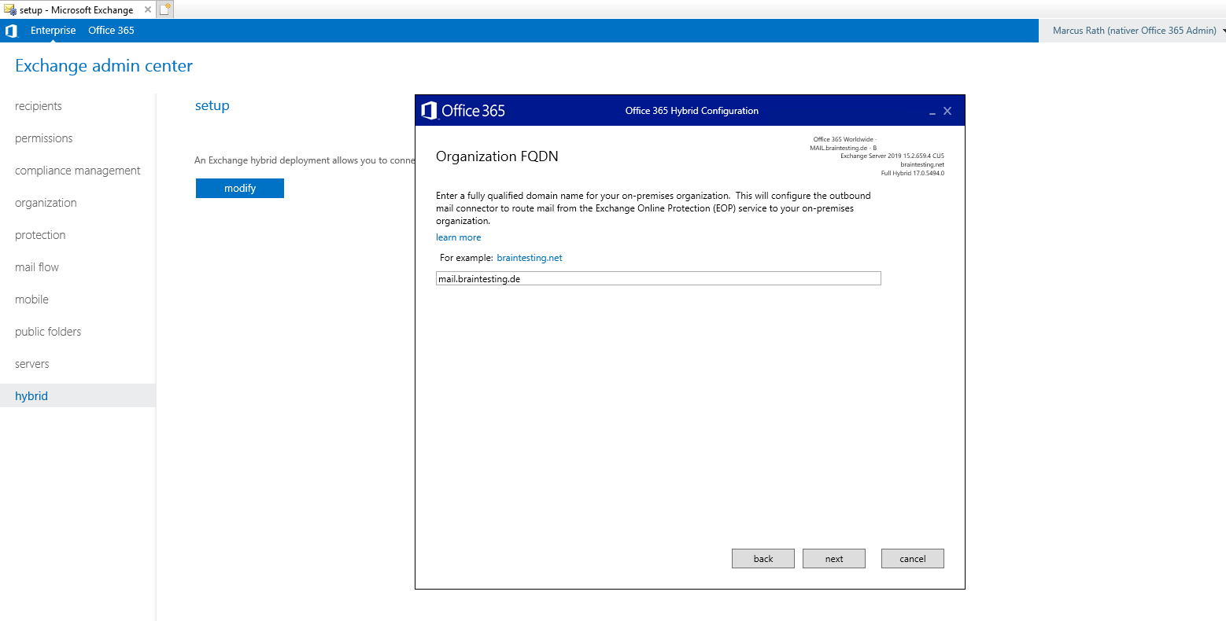This screenshot has height=621, width=1226.
Task: Open recipients in left navigation
Action: point(39,106)
